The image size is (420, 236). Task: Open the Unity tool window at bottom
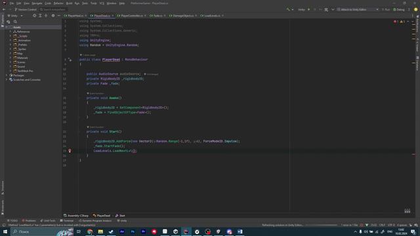(122, 221)
